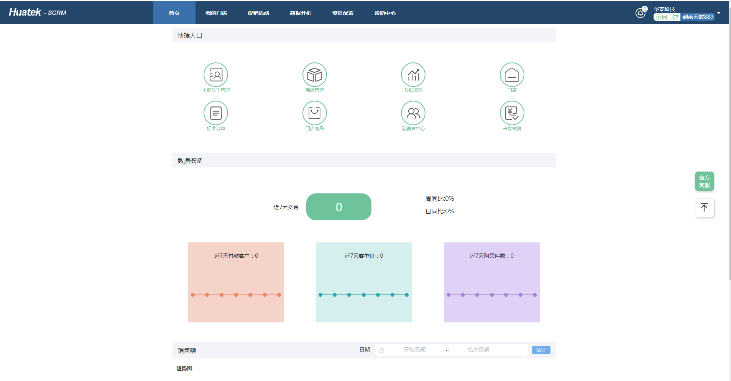This screenshot has width=731, height=381.
Task: Open the 消费者中心 users icon
Action: (x=413, y=113)
